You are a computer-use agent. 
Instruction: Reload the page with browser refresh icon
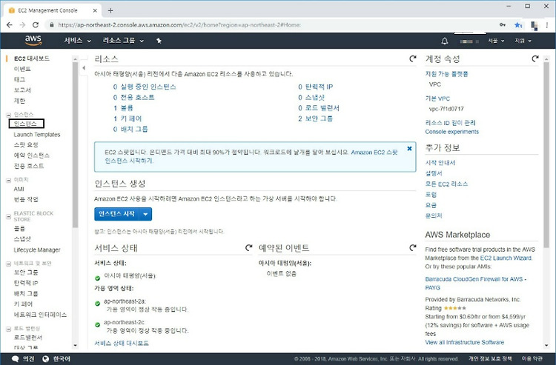pos(36,24)
